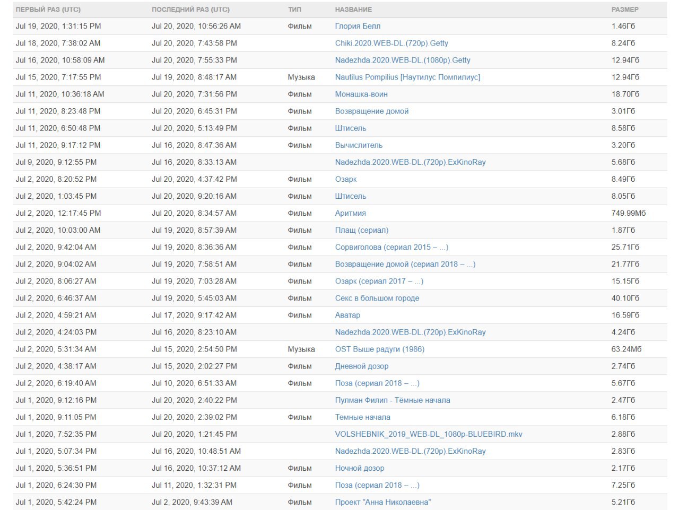This screenshot has width=679, height=510.
Task: Select the Фильм type in Ночной дозор row
Action: click(x=300, y=468)
